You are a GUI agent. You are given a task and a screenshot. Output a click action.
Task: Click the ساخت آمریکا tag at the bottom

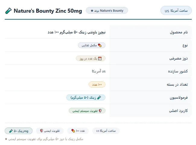(x=106, y=131)
